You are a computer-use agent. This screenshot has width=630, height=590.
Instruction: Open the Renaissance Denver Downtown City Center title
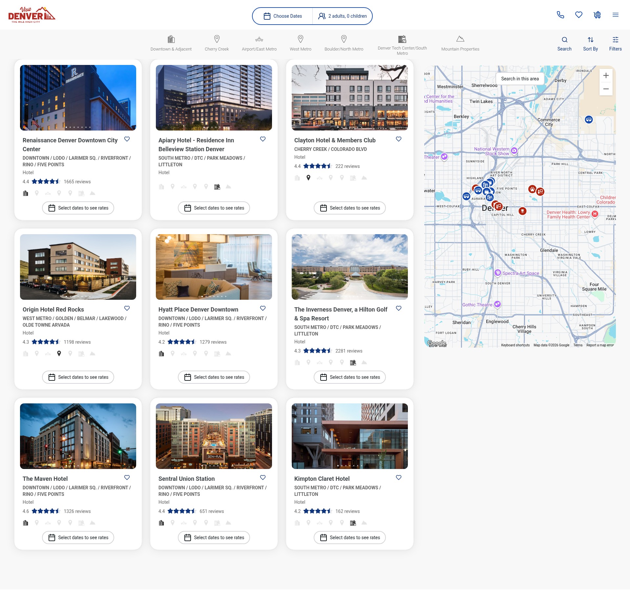pos(70,145)
